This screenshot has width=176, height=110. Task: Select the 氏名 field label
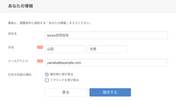pos(11,47)
